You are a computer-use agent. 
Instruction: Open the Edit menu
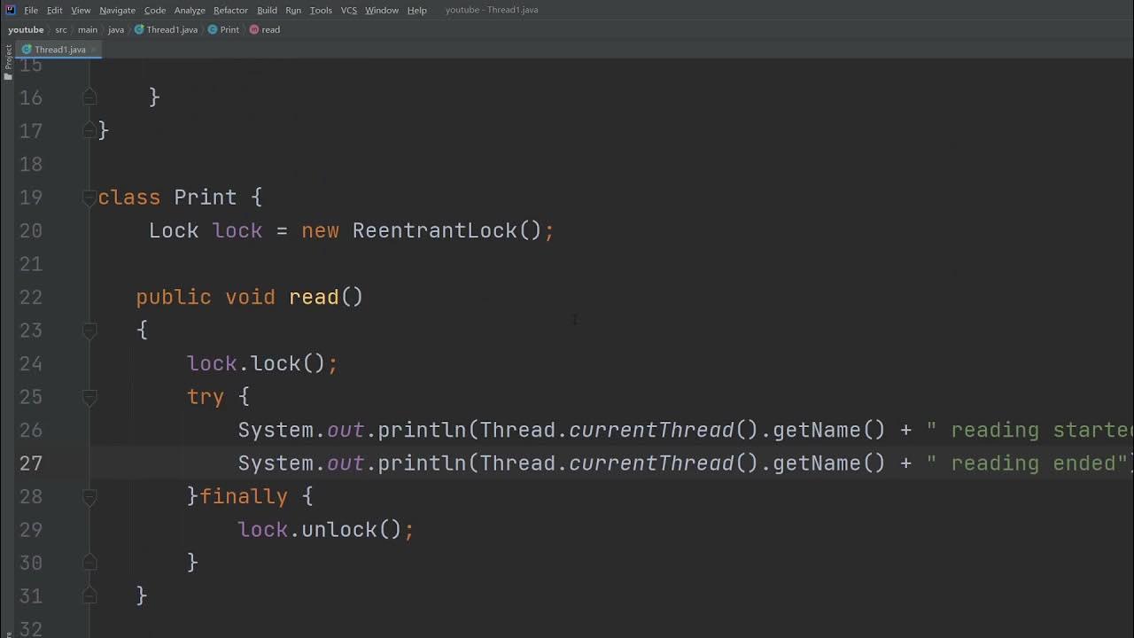55,10
